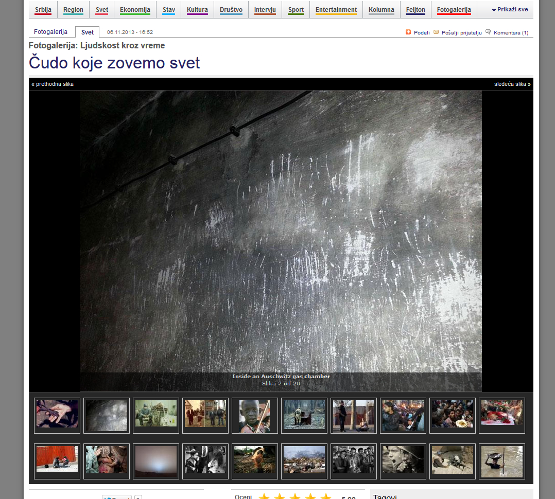
Task: Go to previous image via prethodna slika
Action: 54,84
